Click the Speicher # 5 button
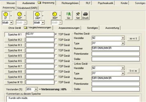 pyautogui.click(x=15, y=56)
